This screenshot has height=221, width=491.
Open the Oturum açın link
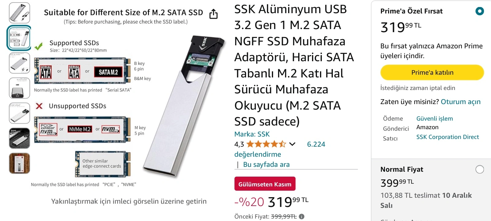461,102
